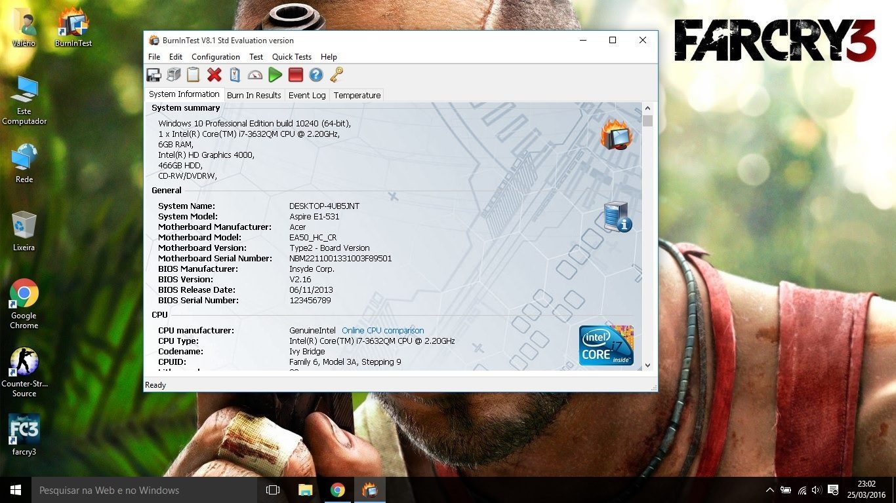Select the System Information tab
This screenshot has width=896, height=503.
tap(184, 94)
